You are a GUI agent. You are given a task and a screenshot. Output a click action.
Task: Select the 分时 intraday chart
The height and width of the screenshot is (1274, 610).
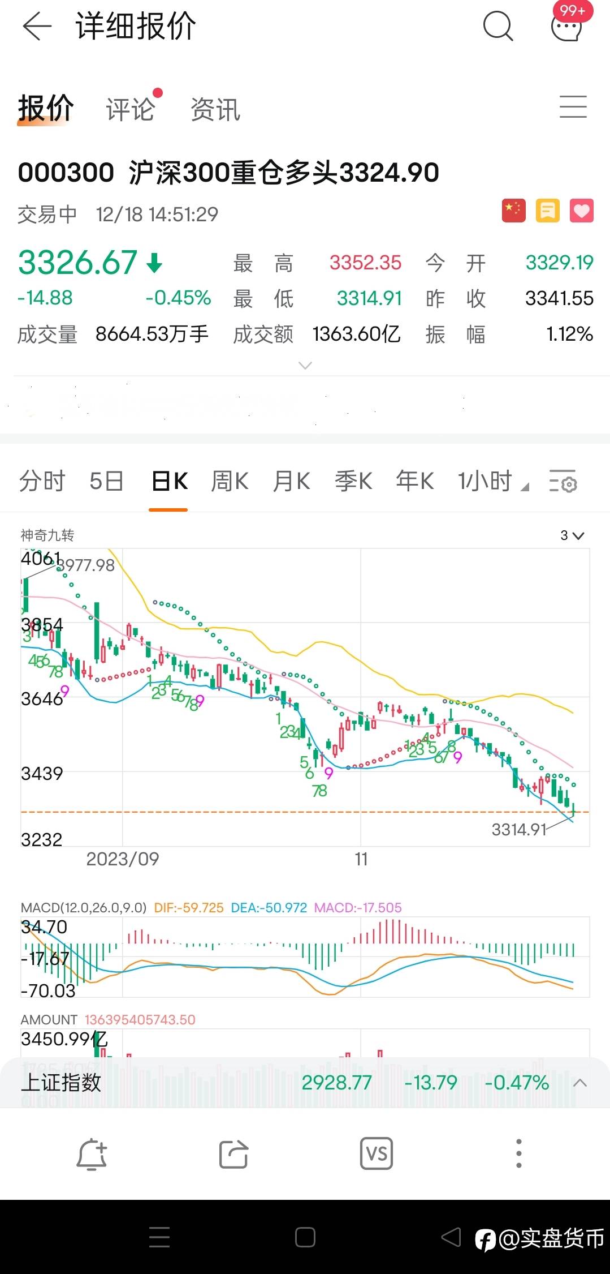coord(42,482)
